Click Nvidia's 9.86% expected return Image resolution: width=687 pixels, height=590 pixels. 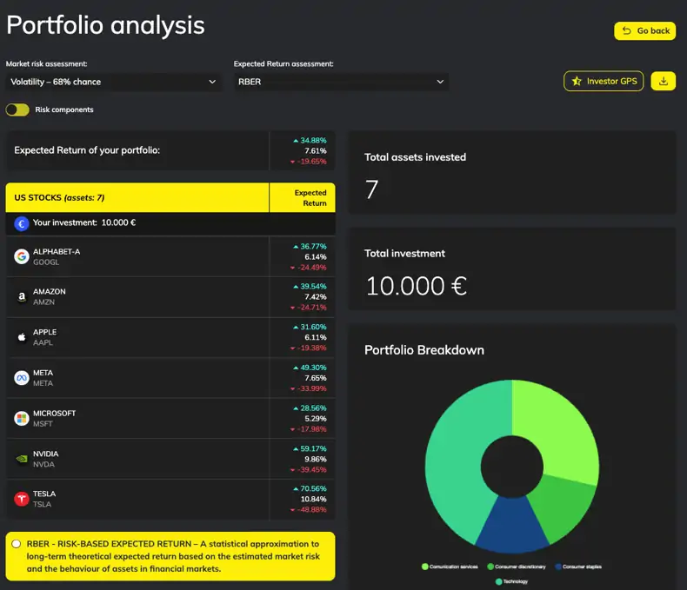pyautogui.click(x=316, y=459)
